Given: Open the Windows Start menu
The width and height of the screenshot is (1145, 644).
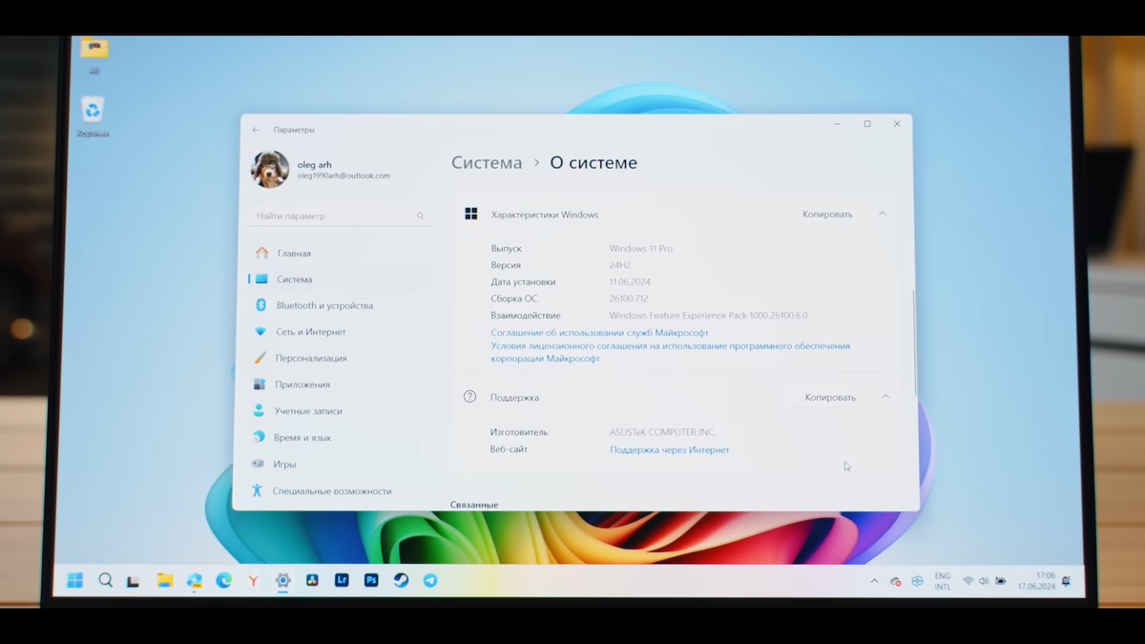Looking at the screenshot, I should point(74,580).
